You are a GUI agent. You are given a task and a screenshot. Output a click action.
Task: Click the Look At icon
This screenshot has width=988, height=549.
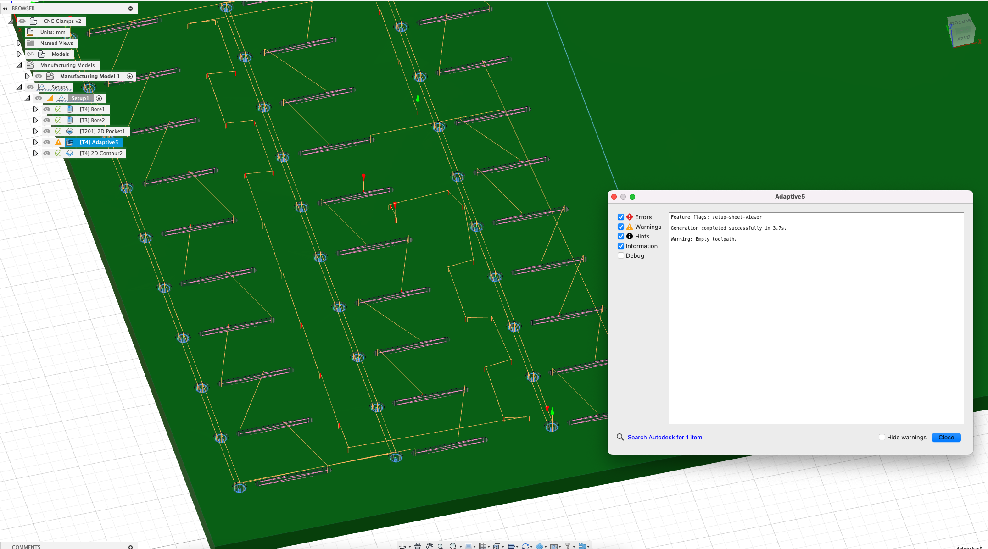click(x=418, y=546)
